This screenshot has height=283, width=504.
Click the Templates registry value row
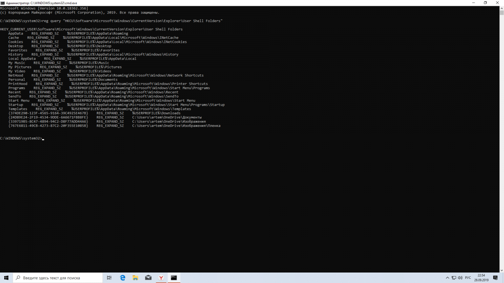coord(100,109)
